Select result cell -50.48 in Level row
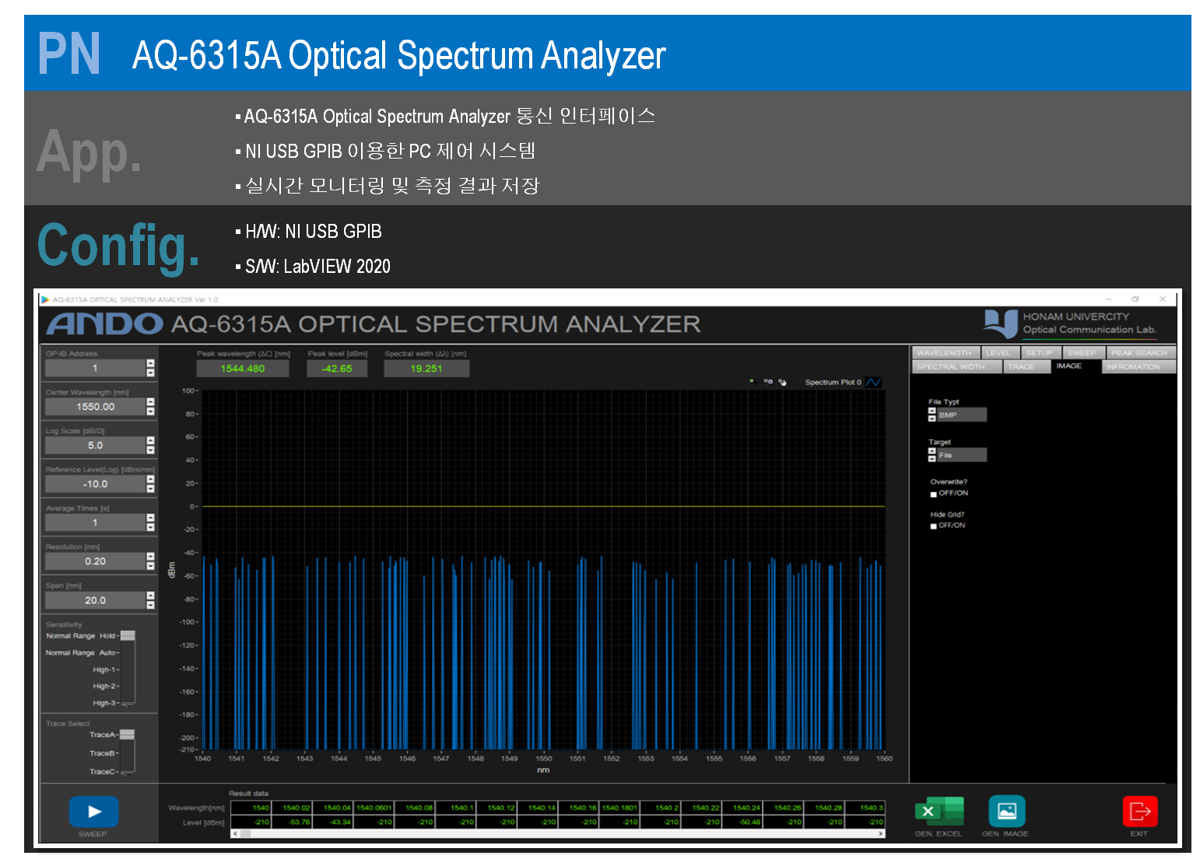Image resolution: width=1193 pixels, height=859 pixels. pos(742,822)
